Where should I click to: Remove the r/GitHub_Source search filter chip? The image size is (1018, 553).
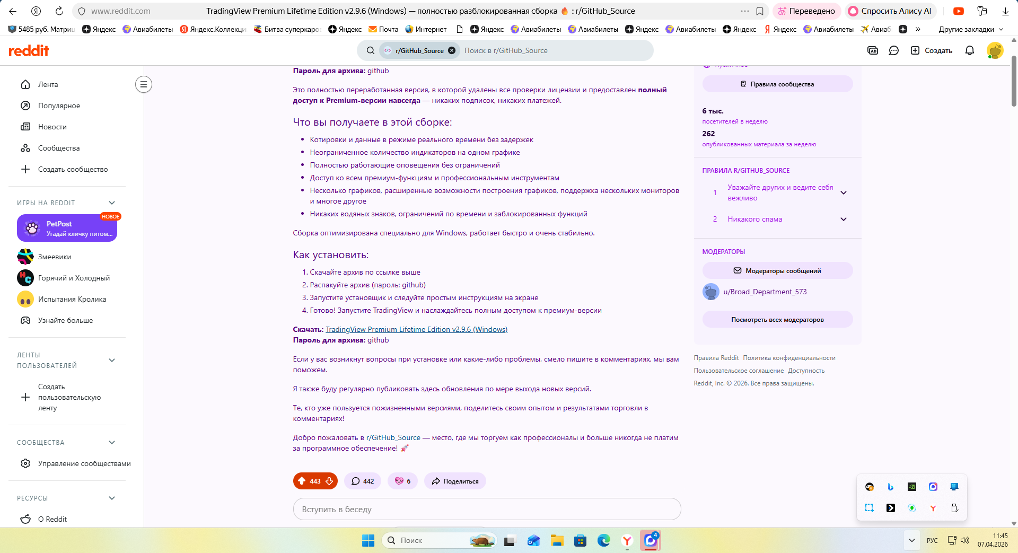coord(452,50)
